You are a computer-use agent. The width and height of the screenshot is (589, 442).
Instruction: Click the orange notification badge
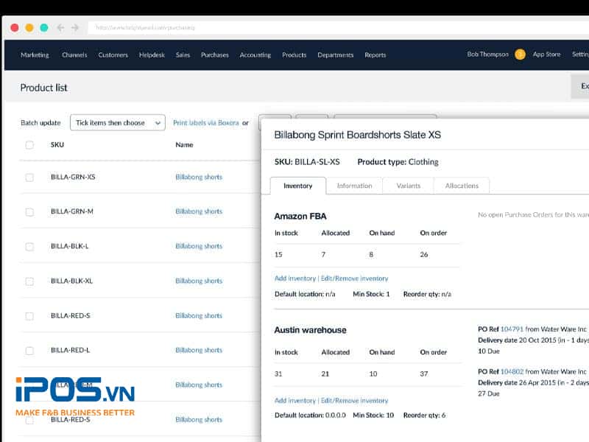pyautogui.click(x=520, y=55)
